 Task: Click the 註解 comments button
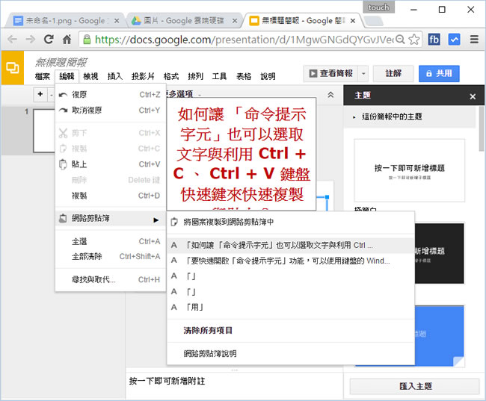click(393, 73)
